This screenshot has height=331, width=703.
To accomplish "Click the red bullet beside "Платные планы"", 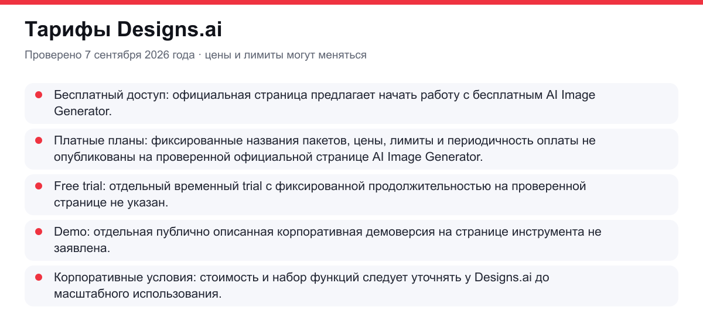I will pyautogui.click(x=39, y=140).
